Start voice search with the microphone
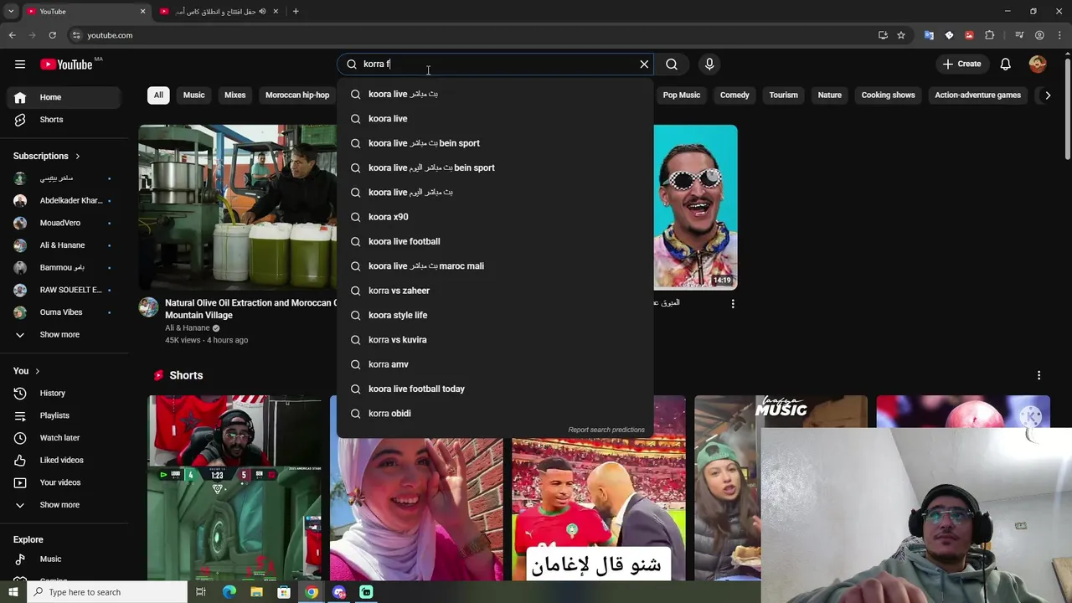This screenshot has width=1072, height=603. click(x=709, y=64)
